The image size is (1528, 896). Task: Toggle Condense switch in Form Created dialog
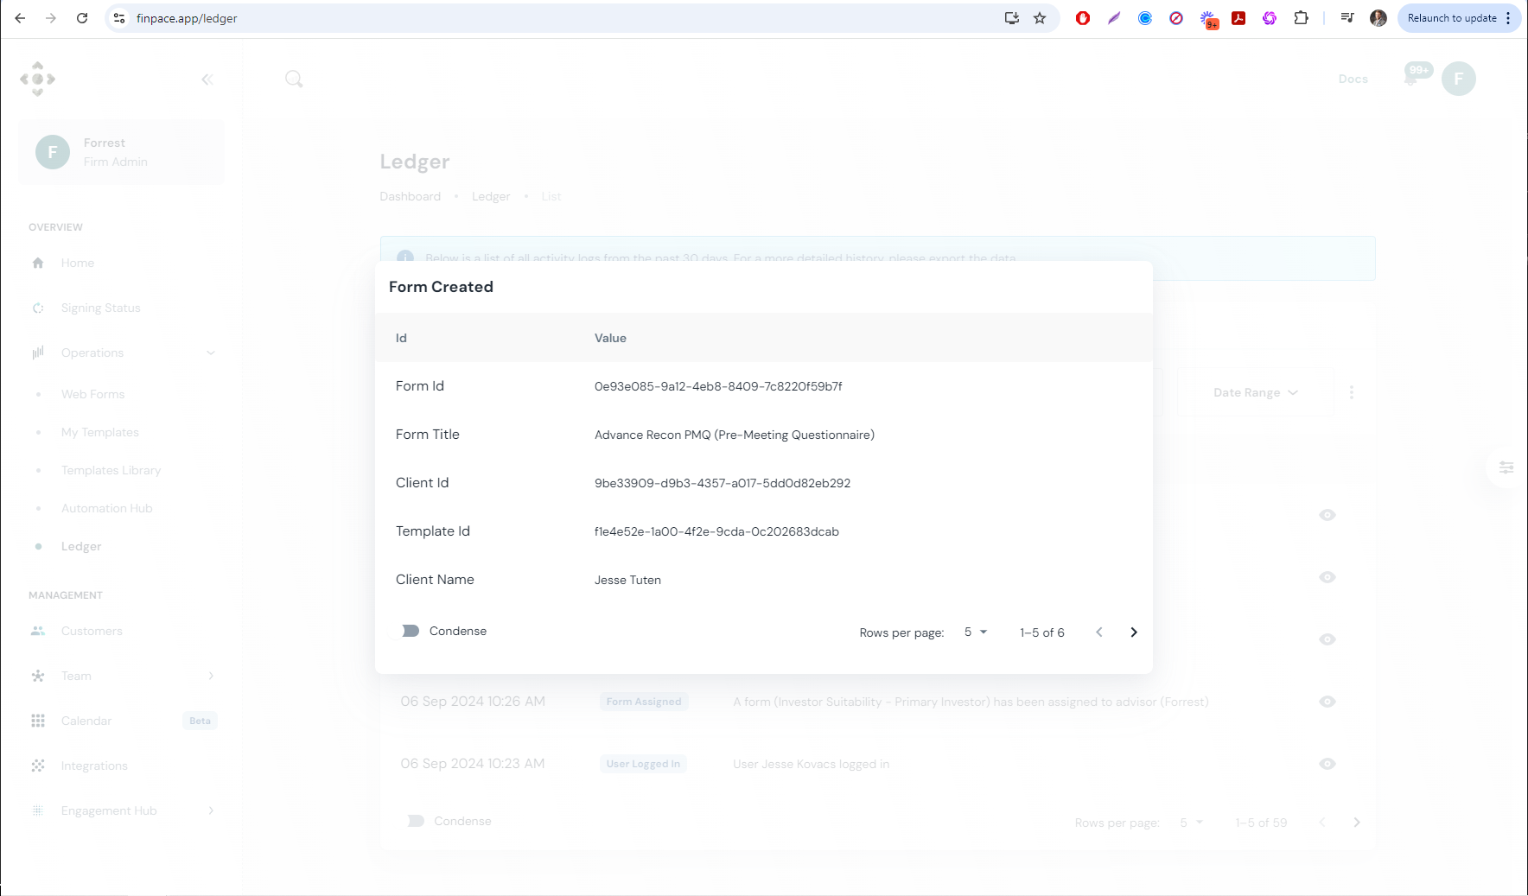pyautogui.click(x=411, y=631)
